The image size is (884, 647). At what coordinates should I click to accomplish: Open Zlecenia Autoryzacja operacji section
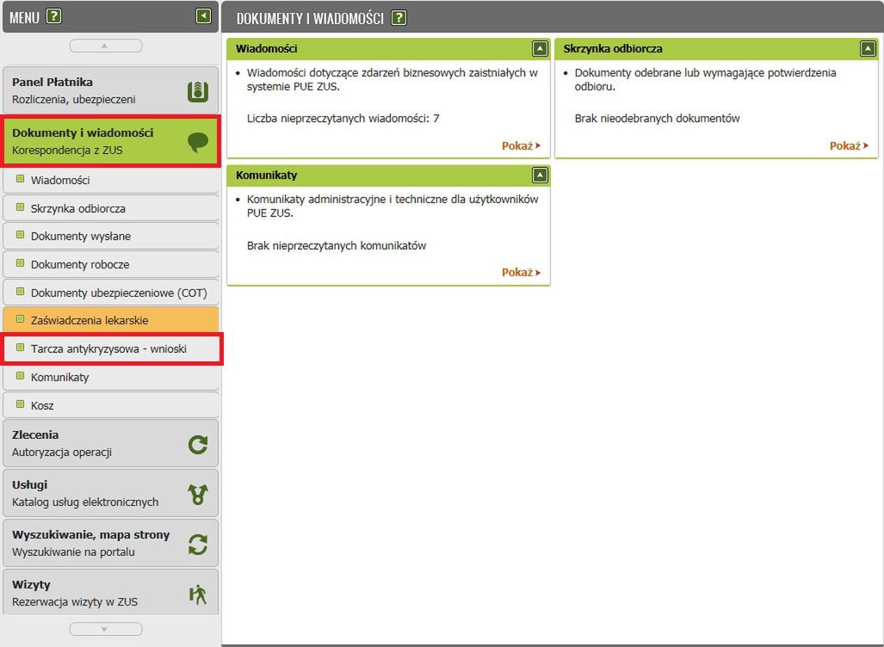click(110, 443)
